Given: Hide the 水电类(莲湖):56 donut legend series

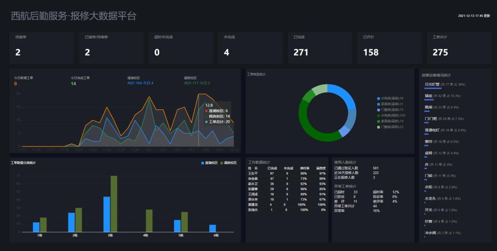Looking at the screenshot, I should click(x=392, y=98).
